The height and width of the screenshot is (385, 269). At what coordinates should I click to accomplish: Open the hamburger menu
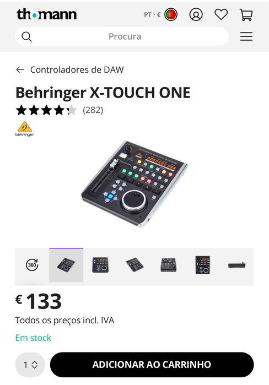[x=246, y=36]
